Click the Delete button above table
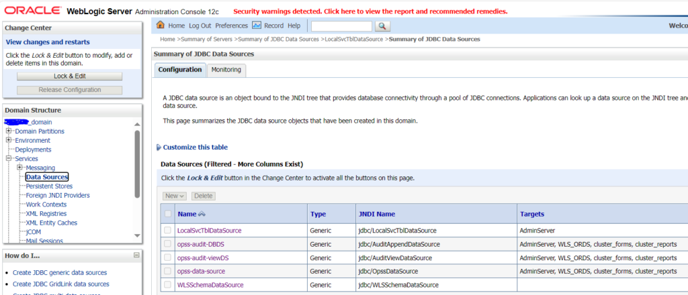The image size is (688, 295). [203, 196]
